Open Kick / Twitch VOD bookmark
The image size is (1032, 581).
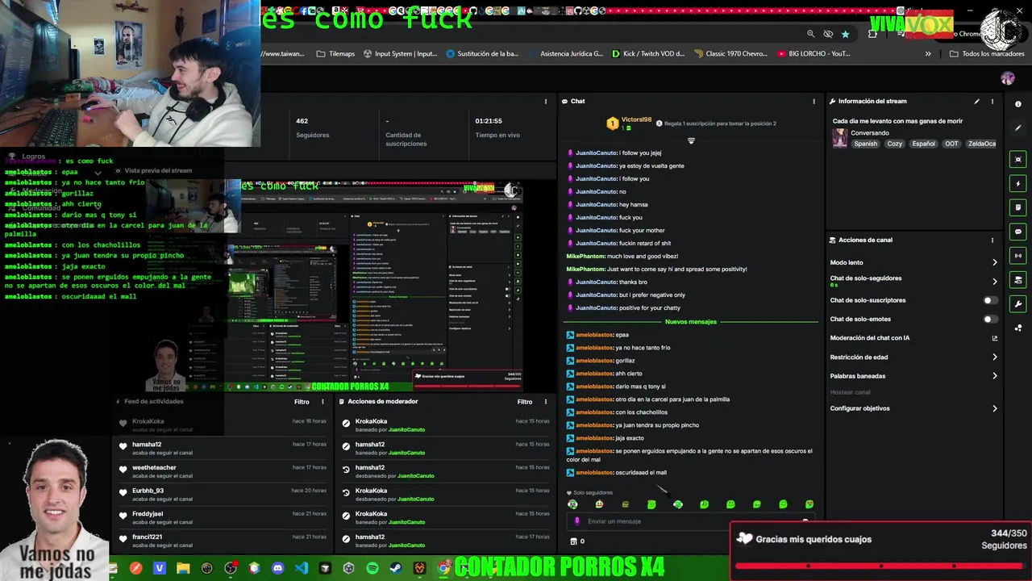(648, 54)
